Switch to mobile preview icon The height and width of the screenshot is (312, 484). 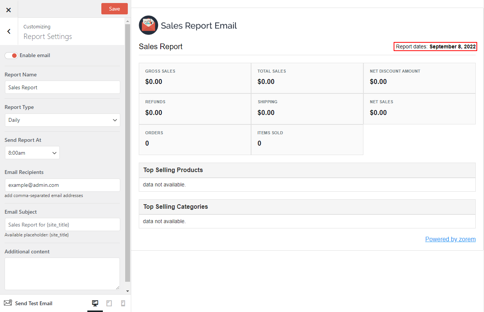[x=123, y=303]
